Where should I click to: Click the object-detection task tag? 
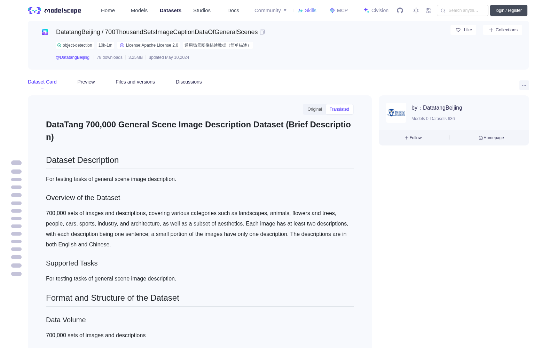pos(75,45)
